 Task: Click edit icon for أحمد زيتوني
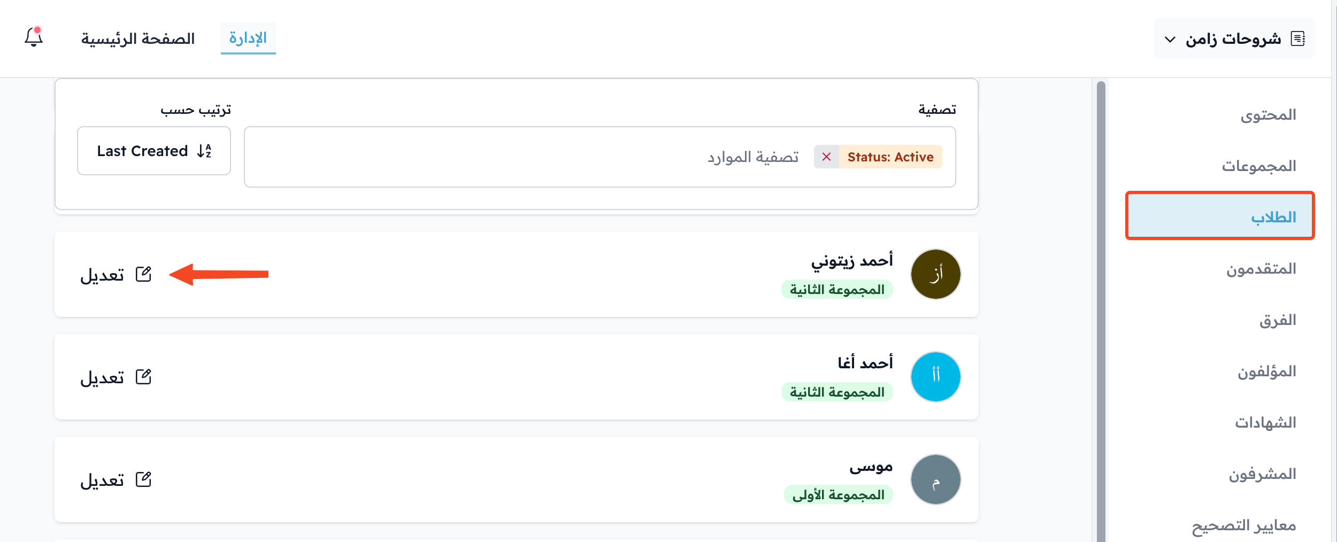tap(143, 274)
